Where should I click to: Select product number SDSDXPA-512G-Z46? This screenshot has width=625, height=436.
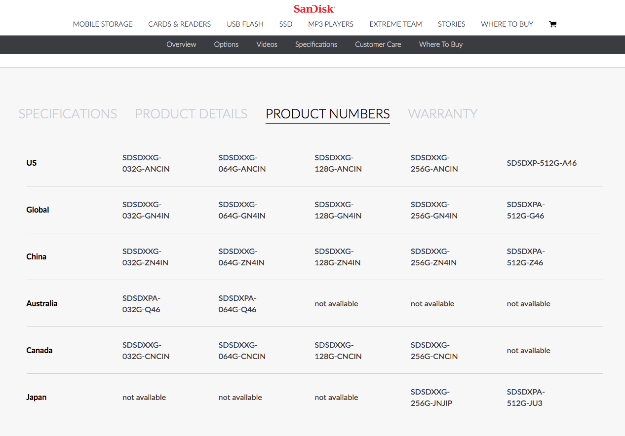pos(526,257)
